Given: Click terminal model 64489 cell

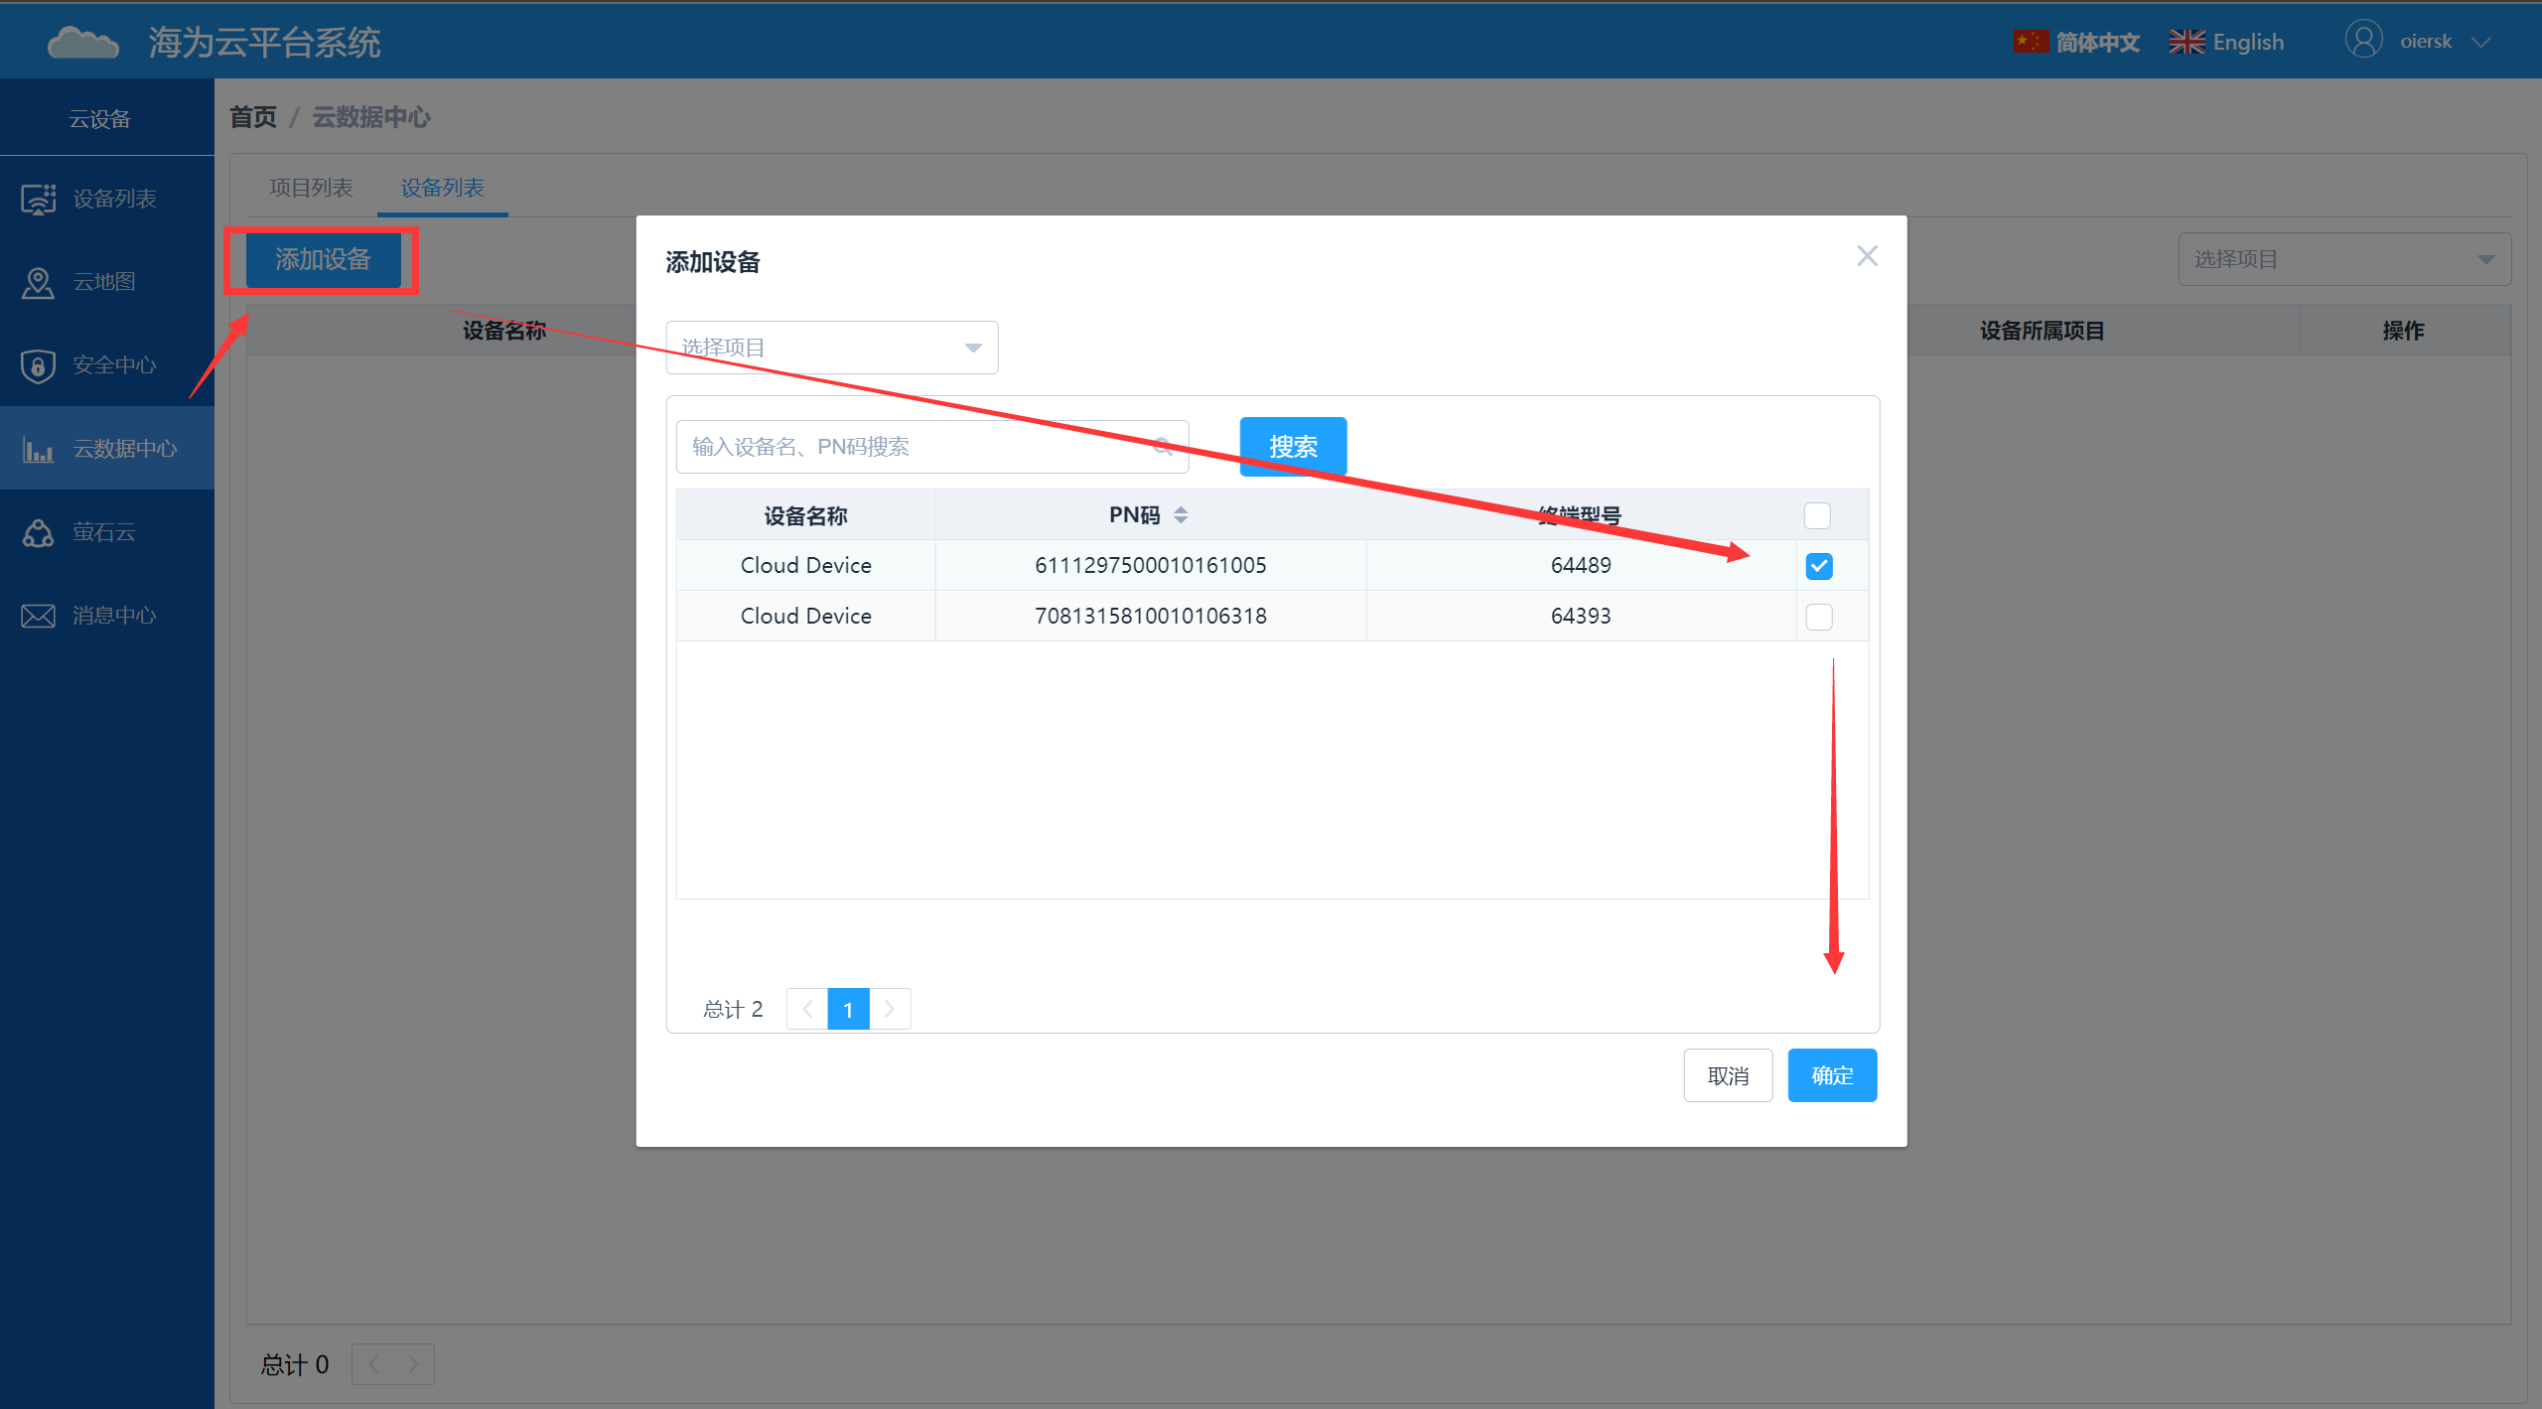Looking at the screenshot, I should [1581, 565].
